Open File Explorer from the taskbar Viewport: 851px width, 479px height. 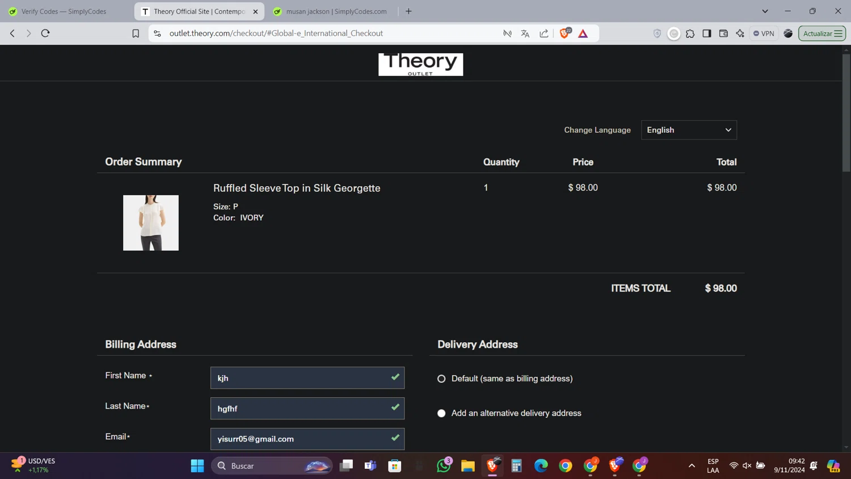(x=468, y=466)
